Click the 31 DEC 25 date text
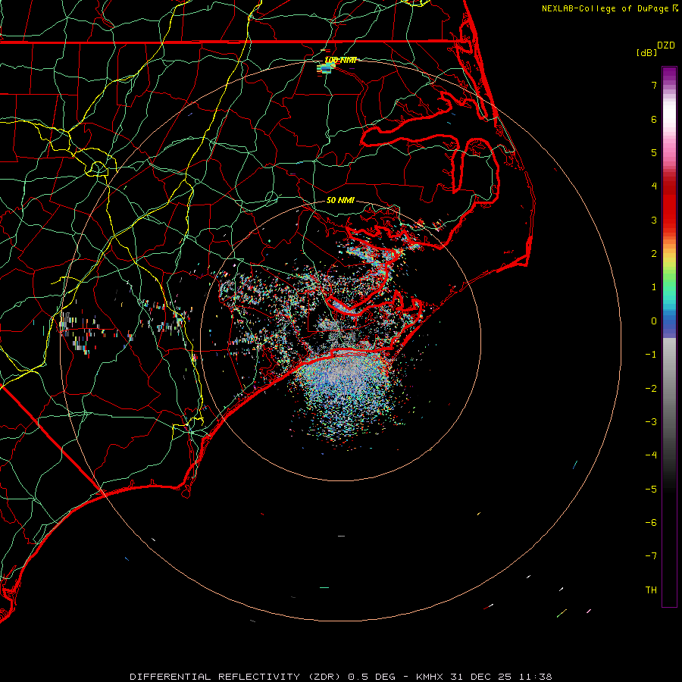This screenshot has height=682, width=682. 481,677
